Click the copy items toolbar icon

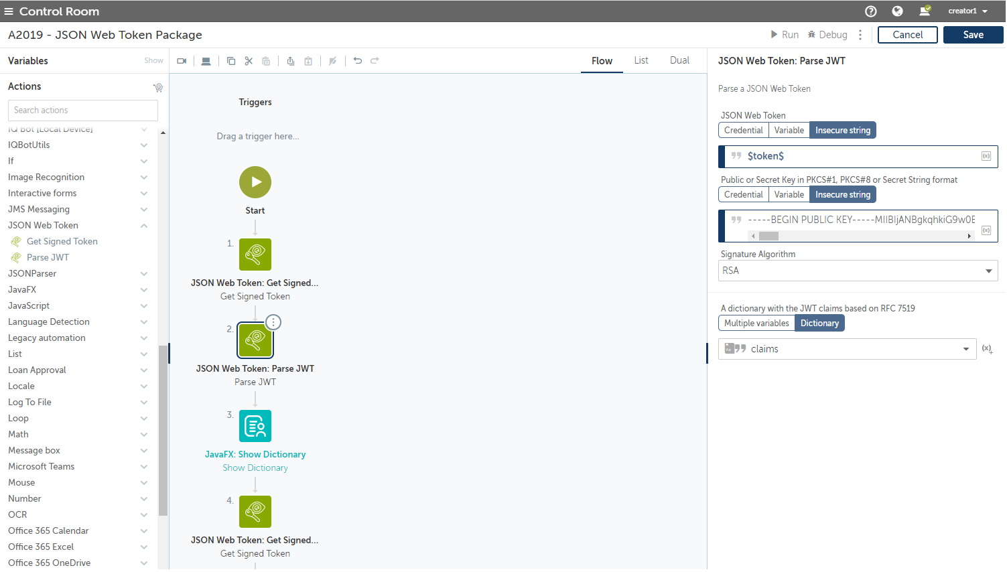pyautogui.click(x=231, y=61)
